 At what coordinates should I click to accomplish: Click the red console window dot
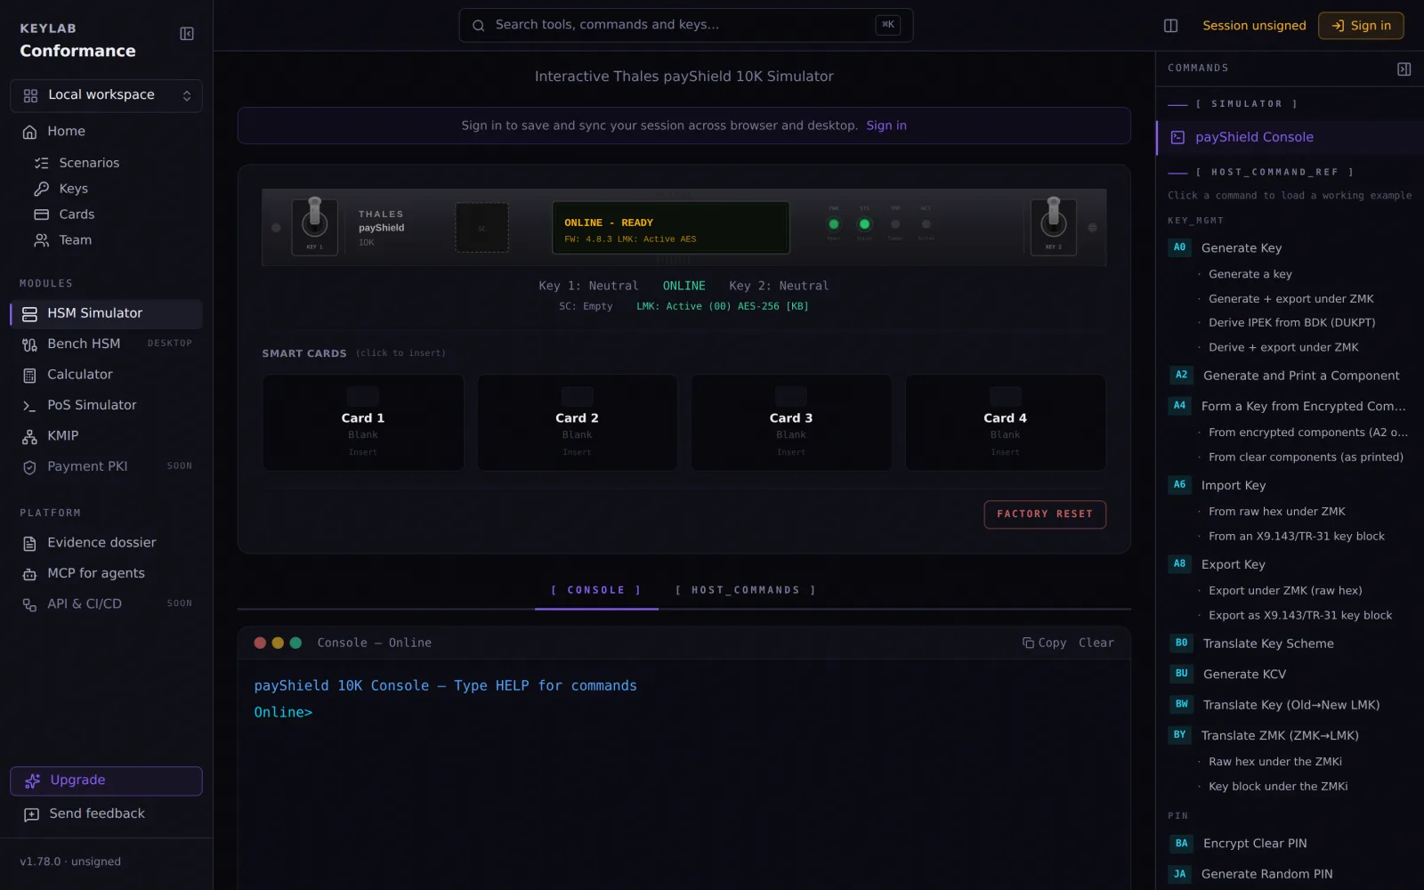(x=260, y=643)
